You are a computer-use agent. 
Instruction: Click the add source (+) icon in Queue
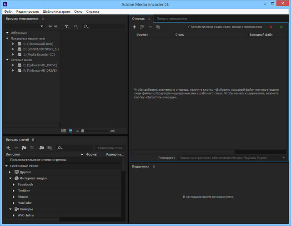tap(134, 27)
